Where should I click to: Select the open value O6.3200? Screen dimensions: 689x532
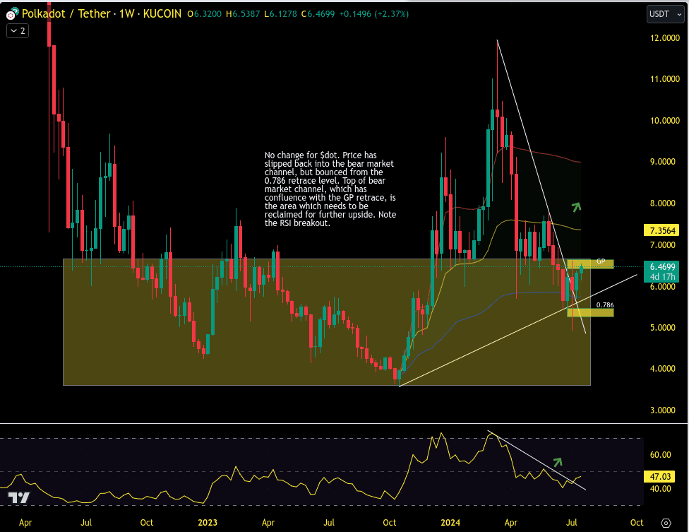click(x=204, y=14)
